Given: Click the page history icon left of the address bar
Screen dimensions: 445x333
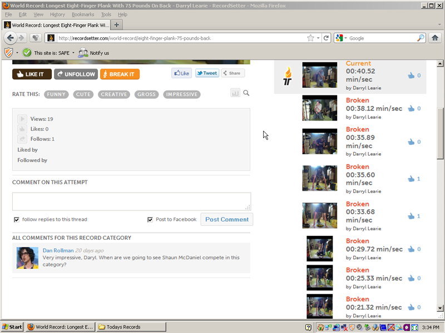Looking at the screenshot, I should click(x=35, y=38).
